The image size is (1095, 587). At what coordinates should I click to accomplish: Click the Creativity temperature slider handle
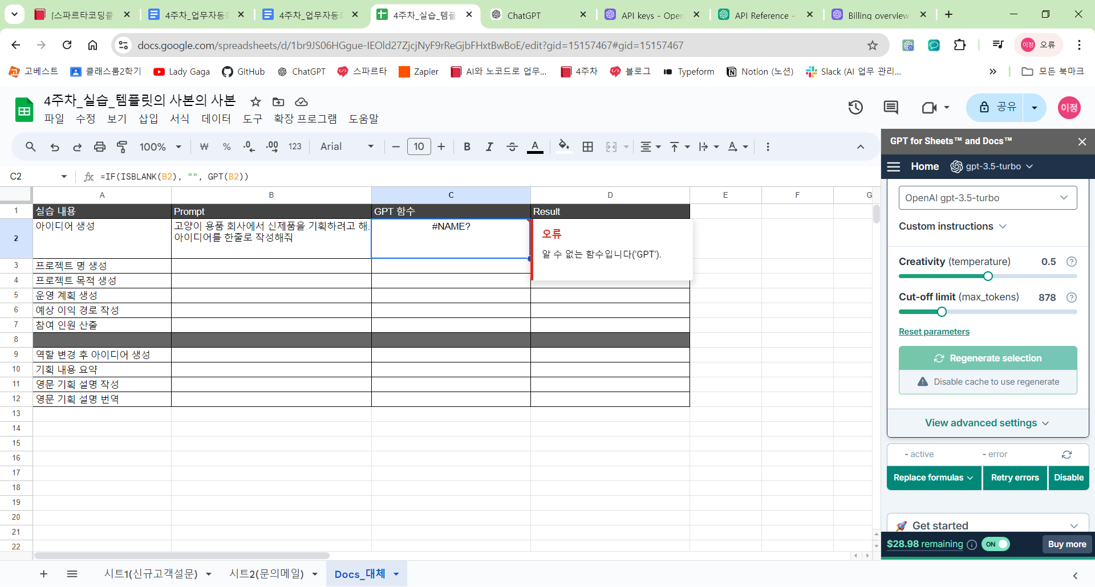[988, 276]
